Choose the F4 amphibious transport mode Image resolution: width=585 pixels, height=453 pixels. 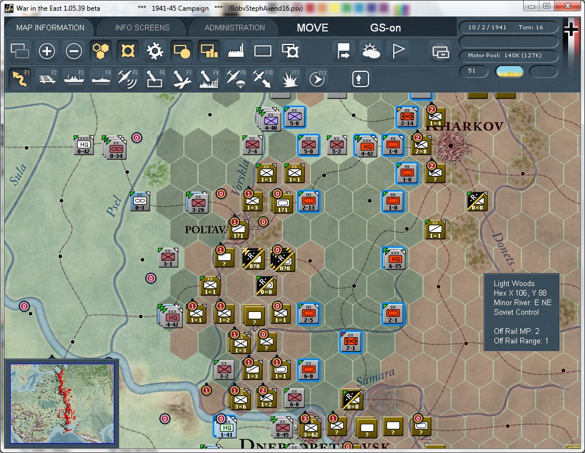[x=101, y=78]
